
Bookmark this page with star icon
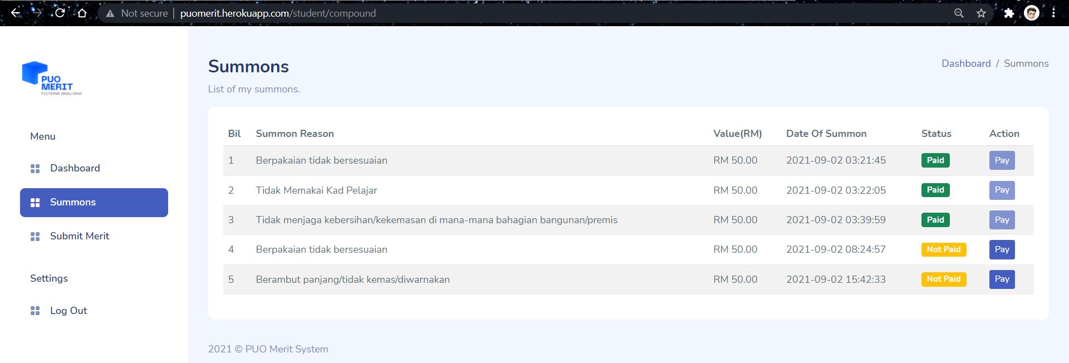click(x=981, y=13)
